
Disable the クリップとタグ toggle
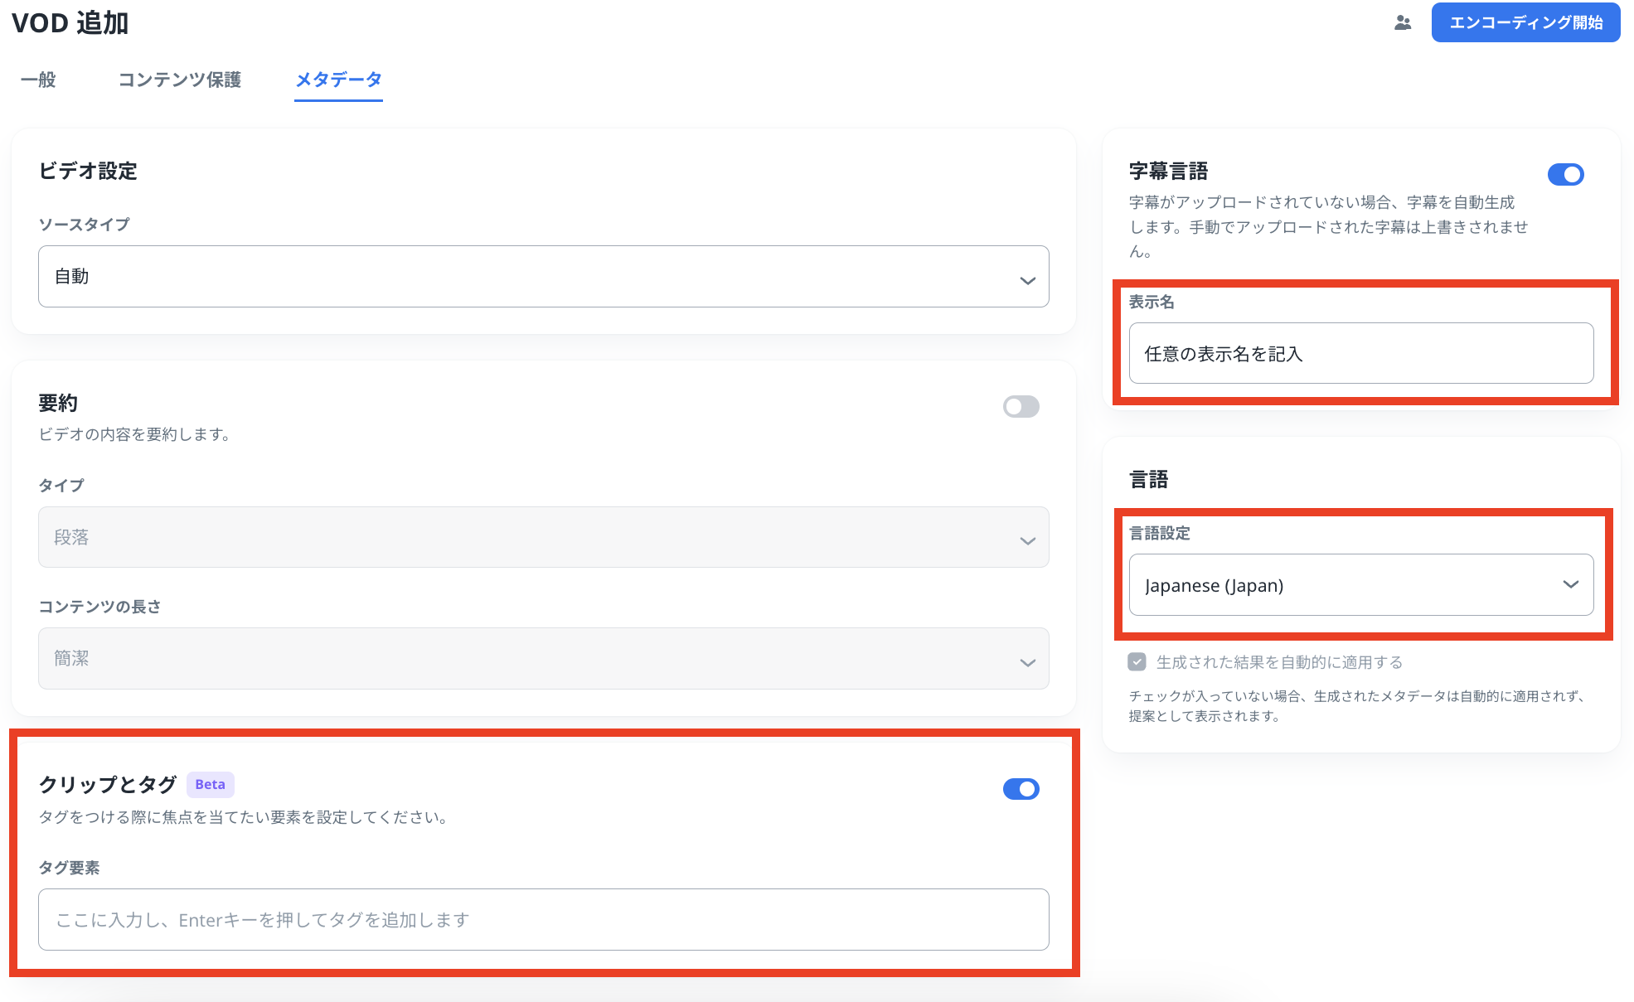(x=1021, y=789)
